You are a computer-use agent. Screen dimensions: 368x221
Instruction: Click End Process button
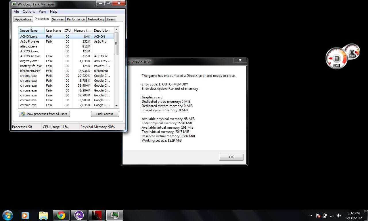click(105, 114)
